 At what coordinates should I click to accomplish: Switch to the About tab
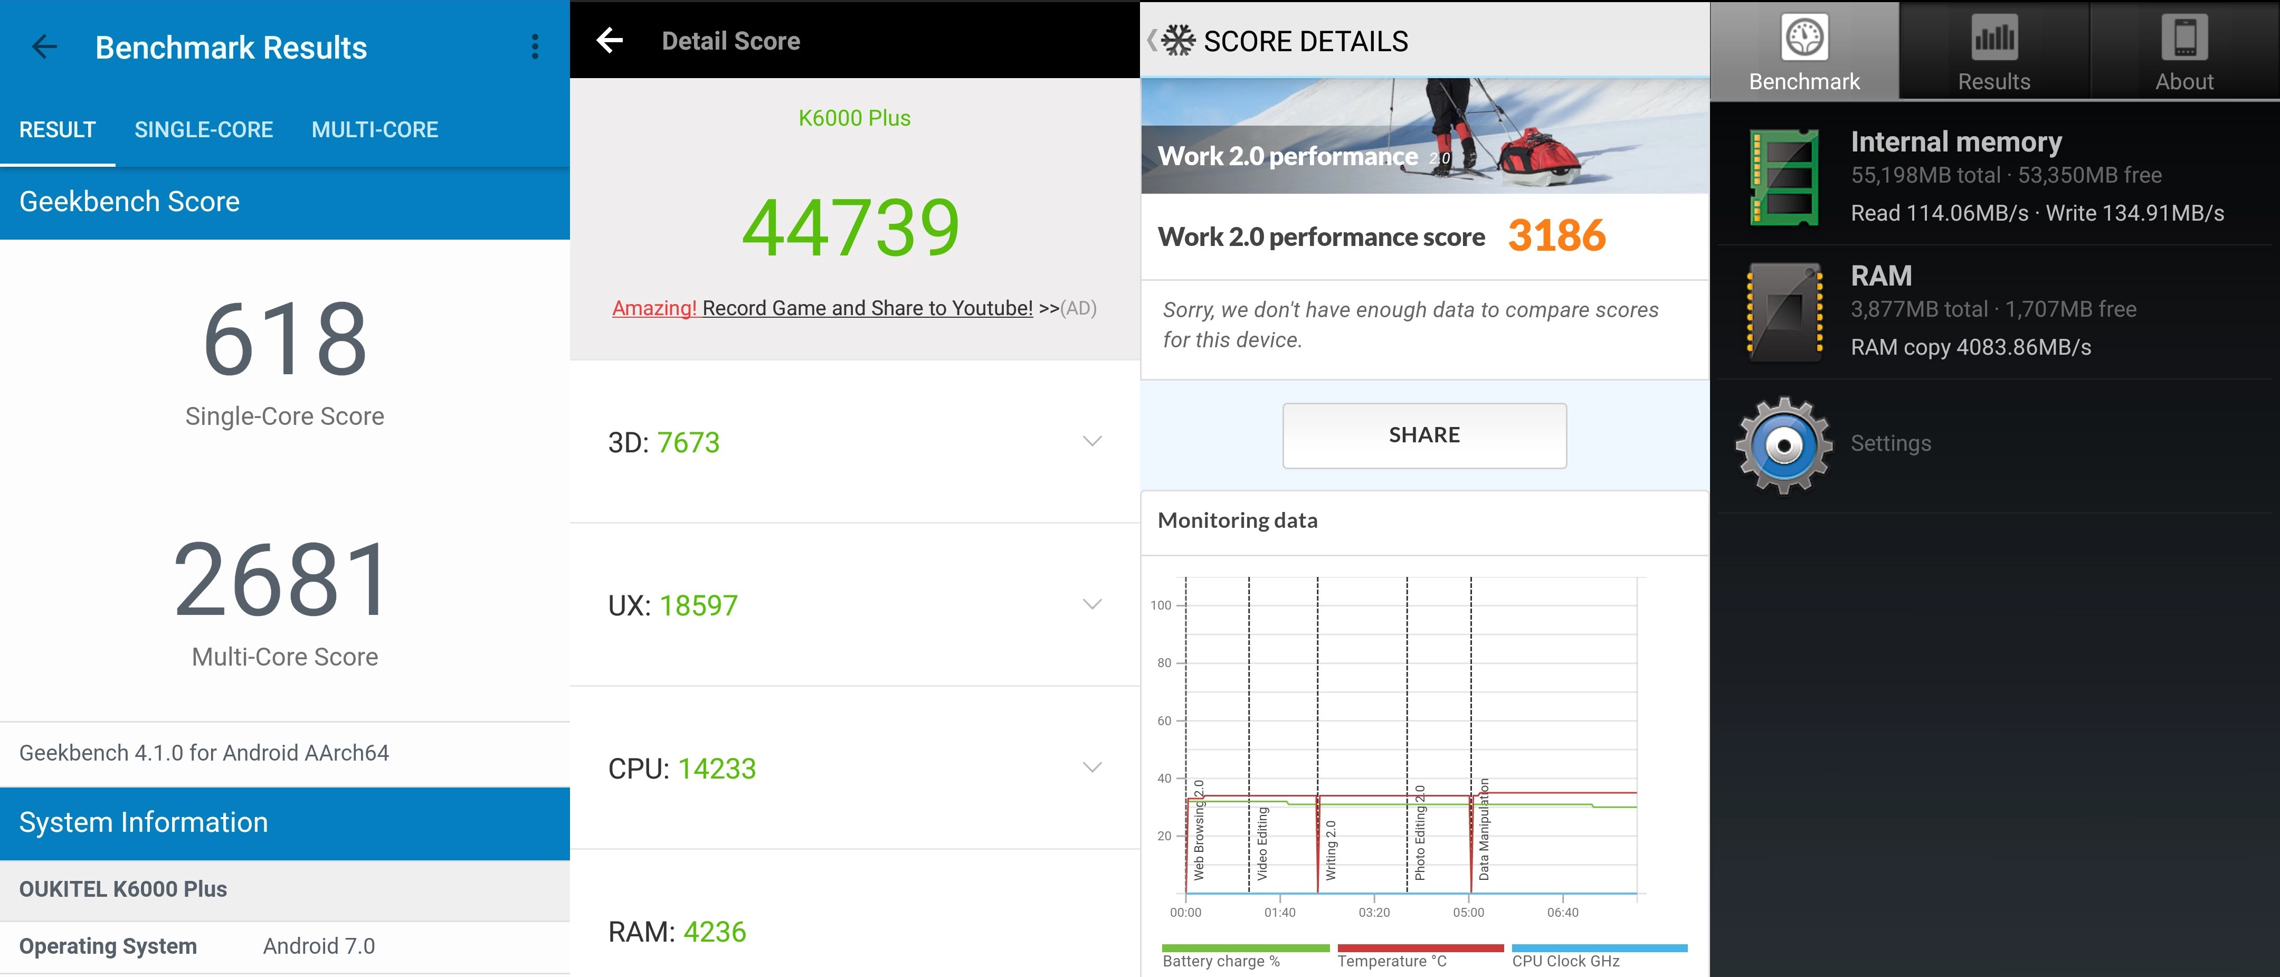coord(2184,51)
